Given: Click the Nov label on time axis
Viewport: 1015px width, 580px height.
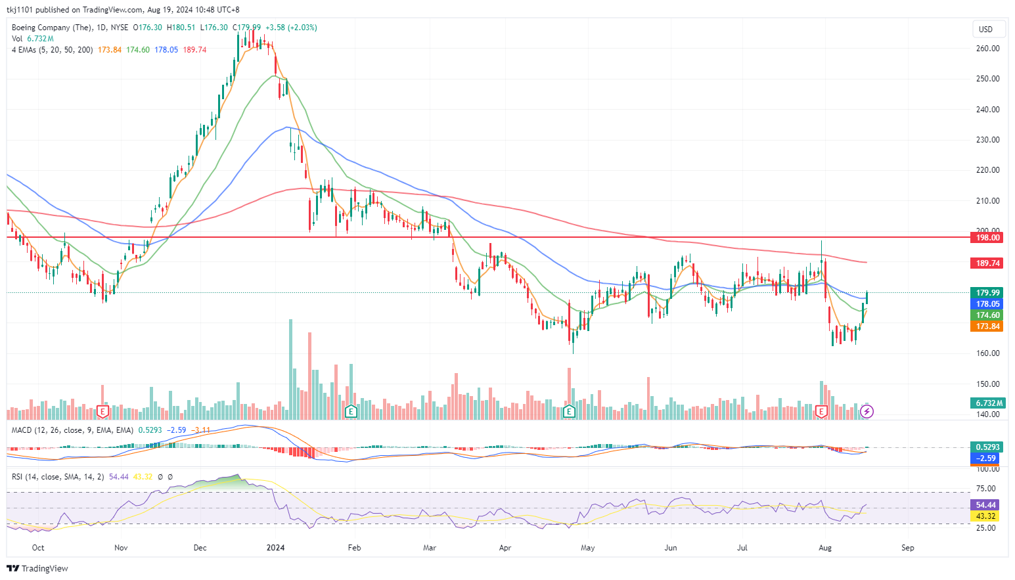Looking at the screenshot, I should (121, 548).
